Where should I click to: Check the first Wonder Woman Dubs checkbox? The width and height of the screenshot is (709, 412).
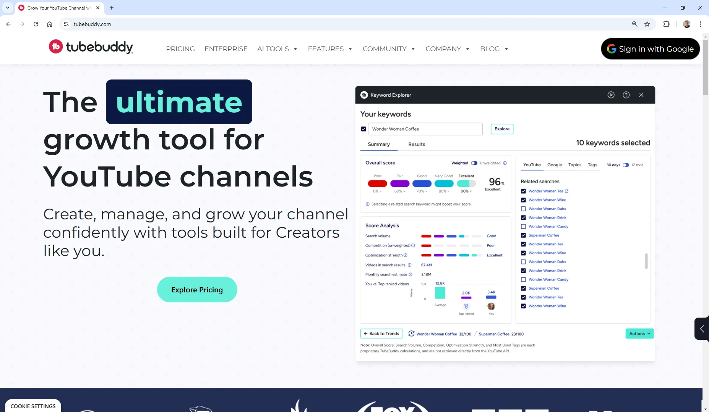523,209
